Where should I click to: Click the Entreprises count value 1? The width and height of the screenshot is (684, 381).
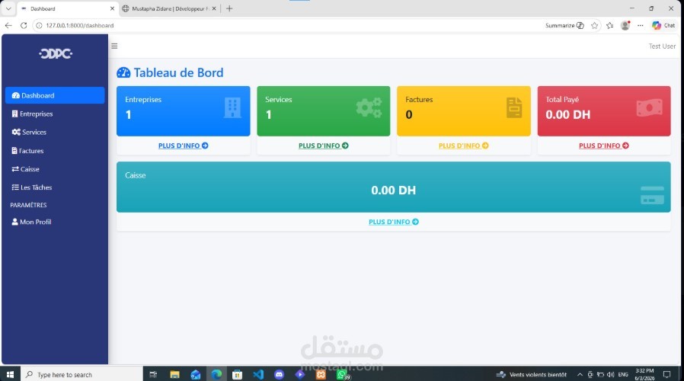128,115
